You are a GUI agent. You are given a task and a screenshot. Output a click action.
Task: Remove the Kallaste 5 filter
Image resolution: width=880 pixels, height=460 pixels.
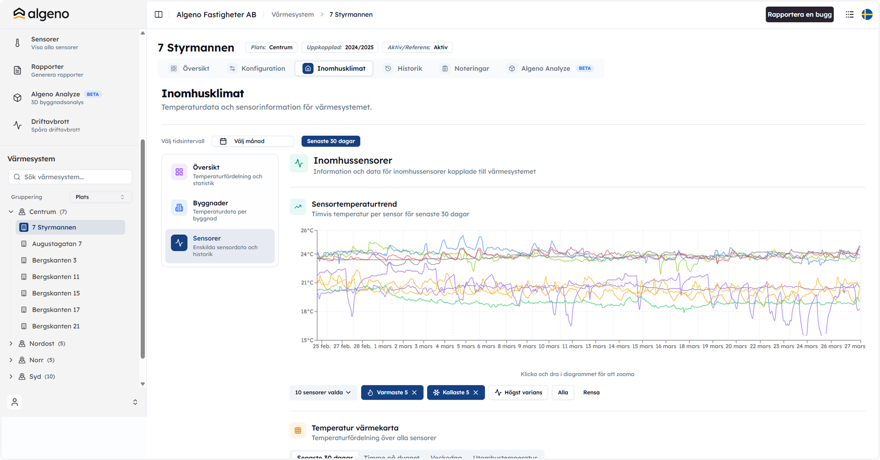pyautogui.click(x=476, y=392)
